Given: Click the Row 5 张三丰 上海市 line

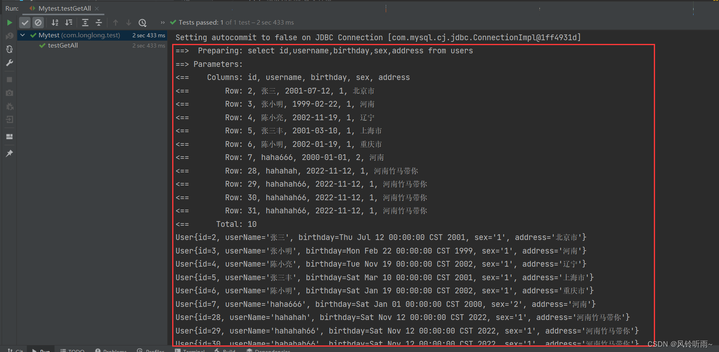Looking at the screenshot, I should coord(279,131).
